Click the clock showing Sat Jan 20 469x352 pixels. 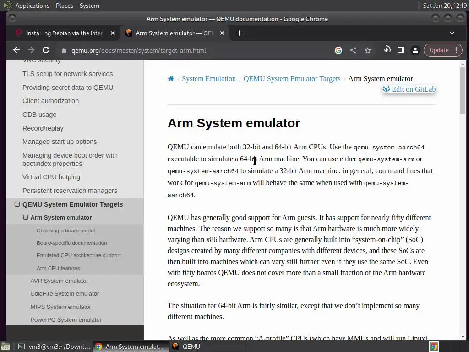coord(444,5)
